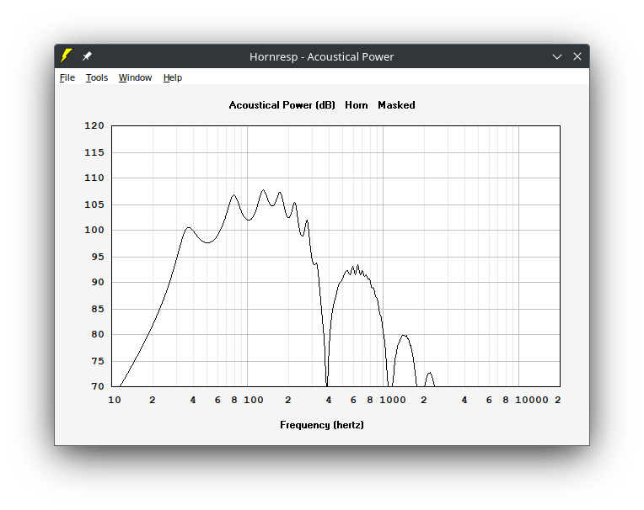Open the File menu
This screenshot has height=510, width=644.
[67, 77]
